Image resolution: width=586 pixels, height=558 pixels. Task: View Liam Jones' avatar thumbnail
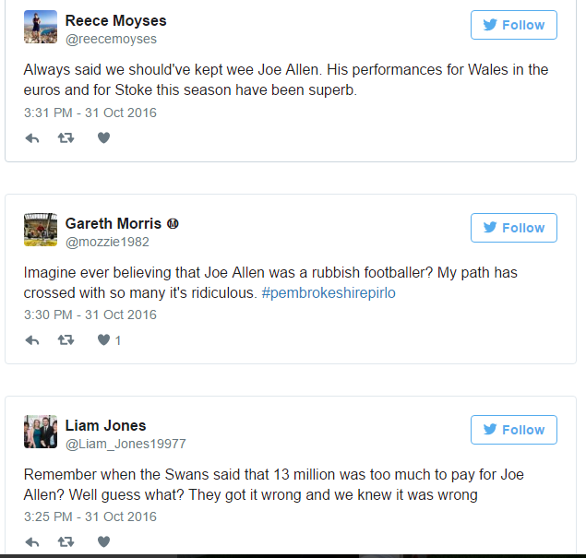point(41,432)
